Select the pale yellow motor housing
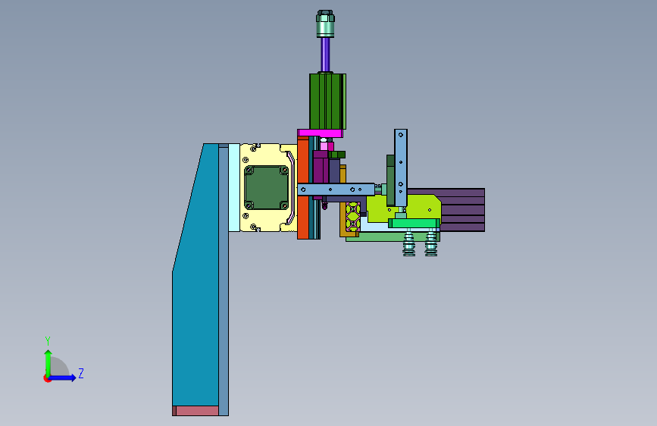657x426 pixels. click(x=268, y=187)
